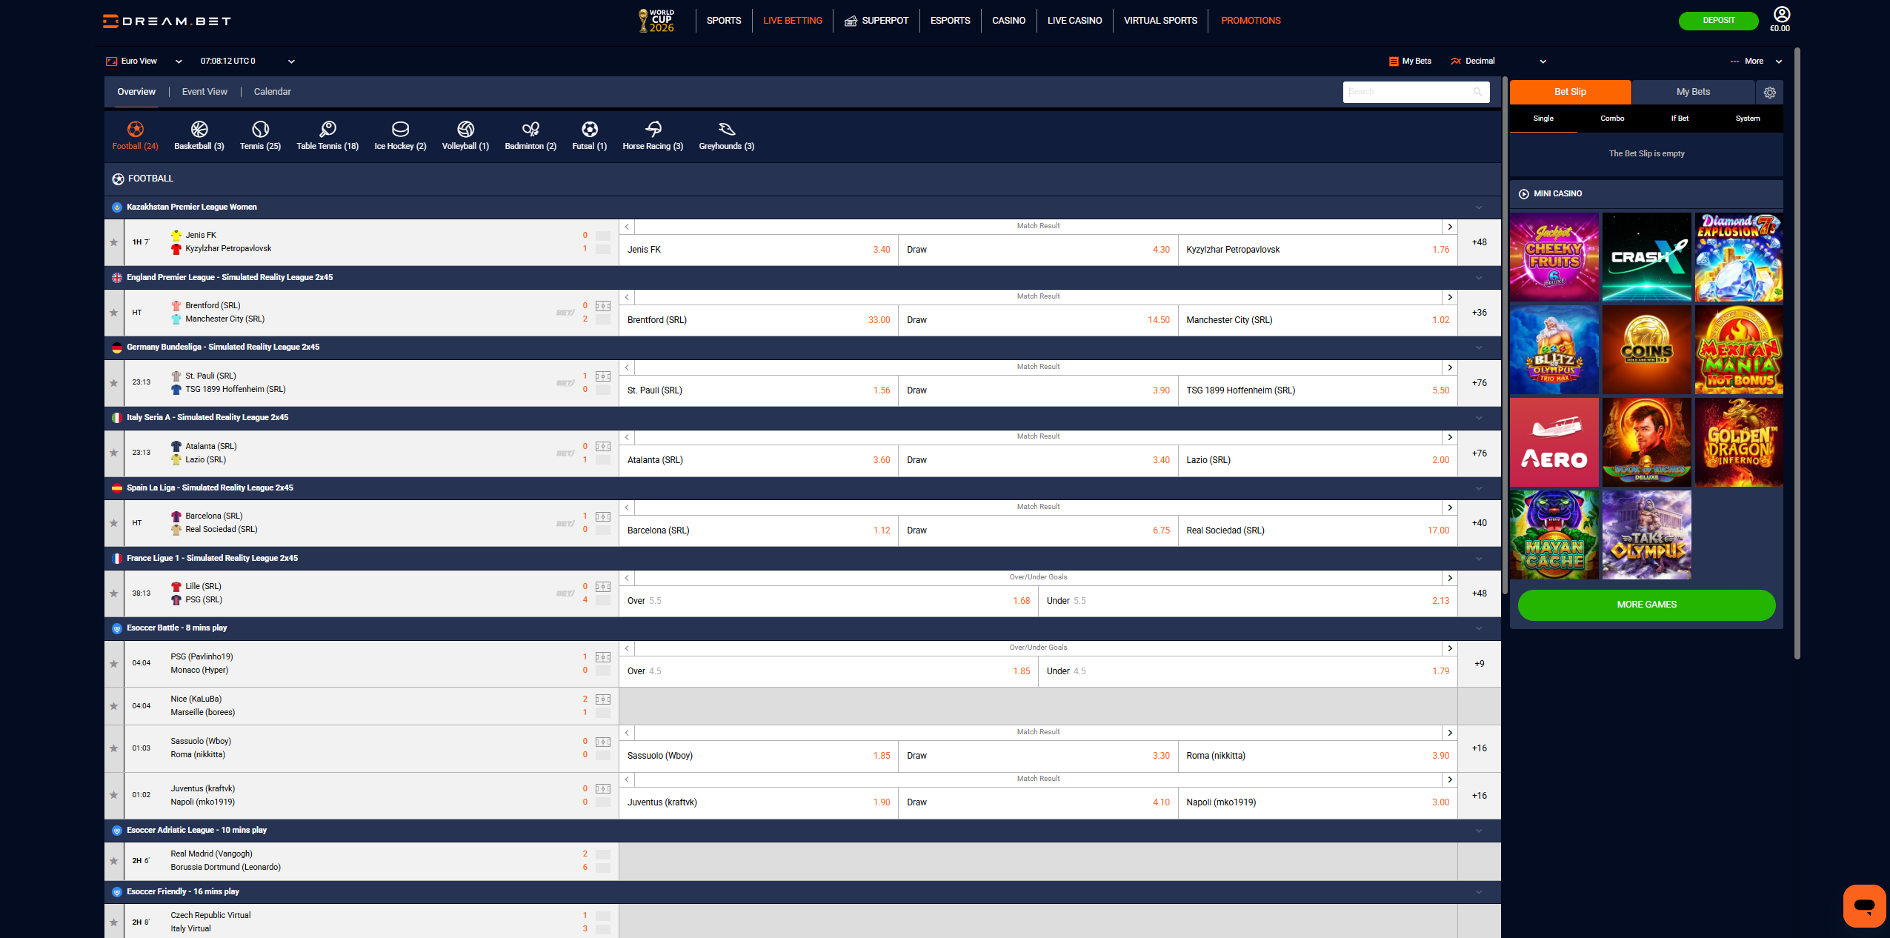
Task: Favorite the Sassuolo (Wboy) match star
Action: [x=113, y=748]
